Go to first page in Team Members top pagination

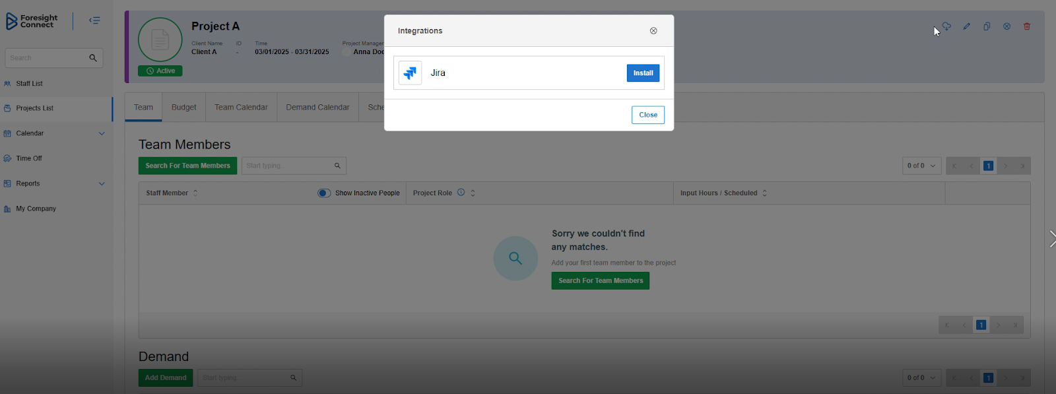click(x=954, y=166)
